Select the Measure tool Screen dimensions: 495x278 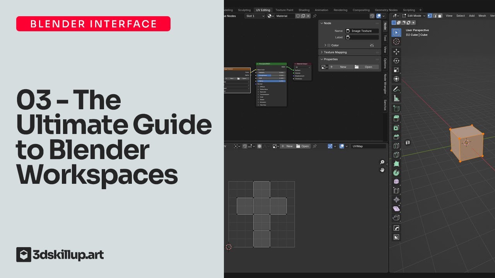coord(396,98)
